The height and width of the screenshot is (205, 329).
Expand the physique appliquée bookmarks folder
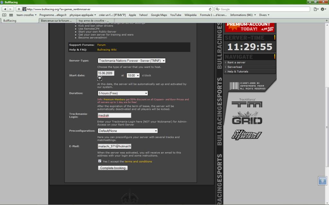click(83, 15)
